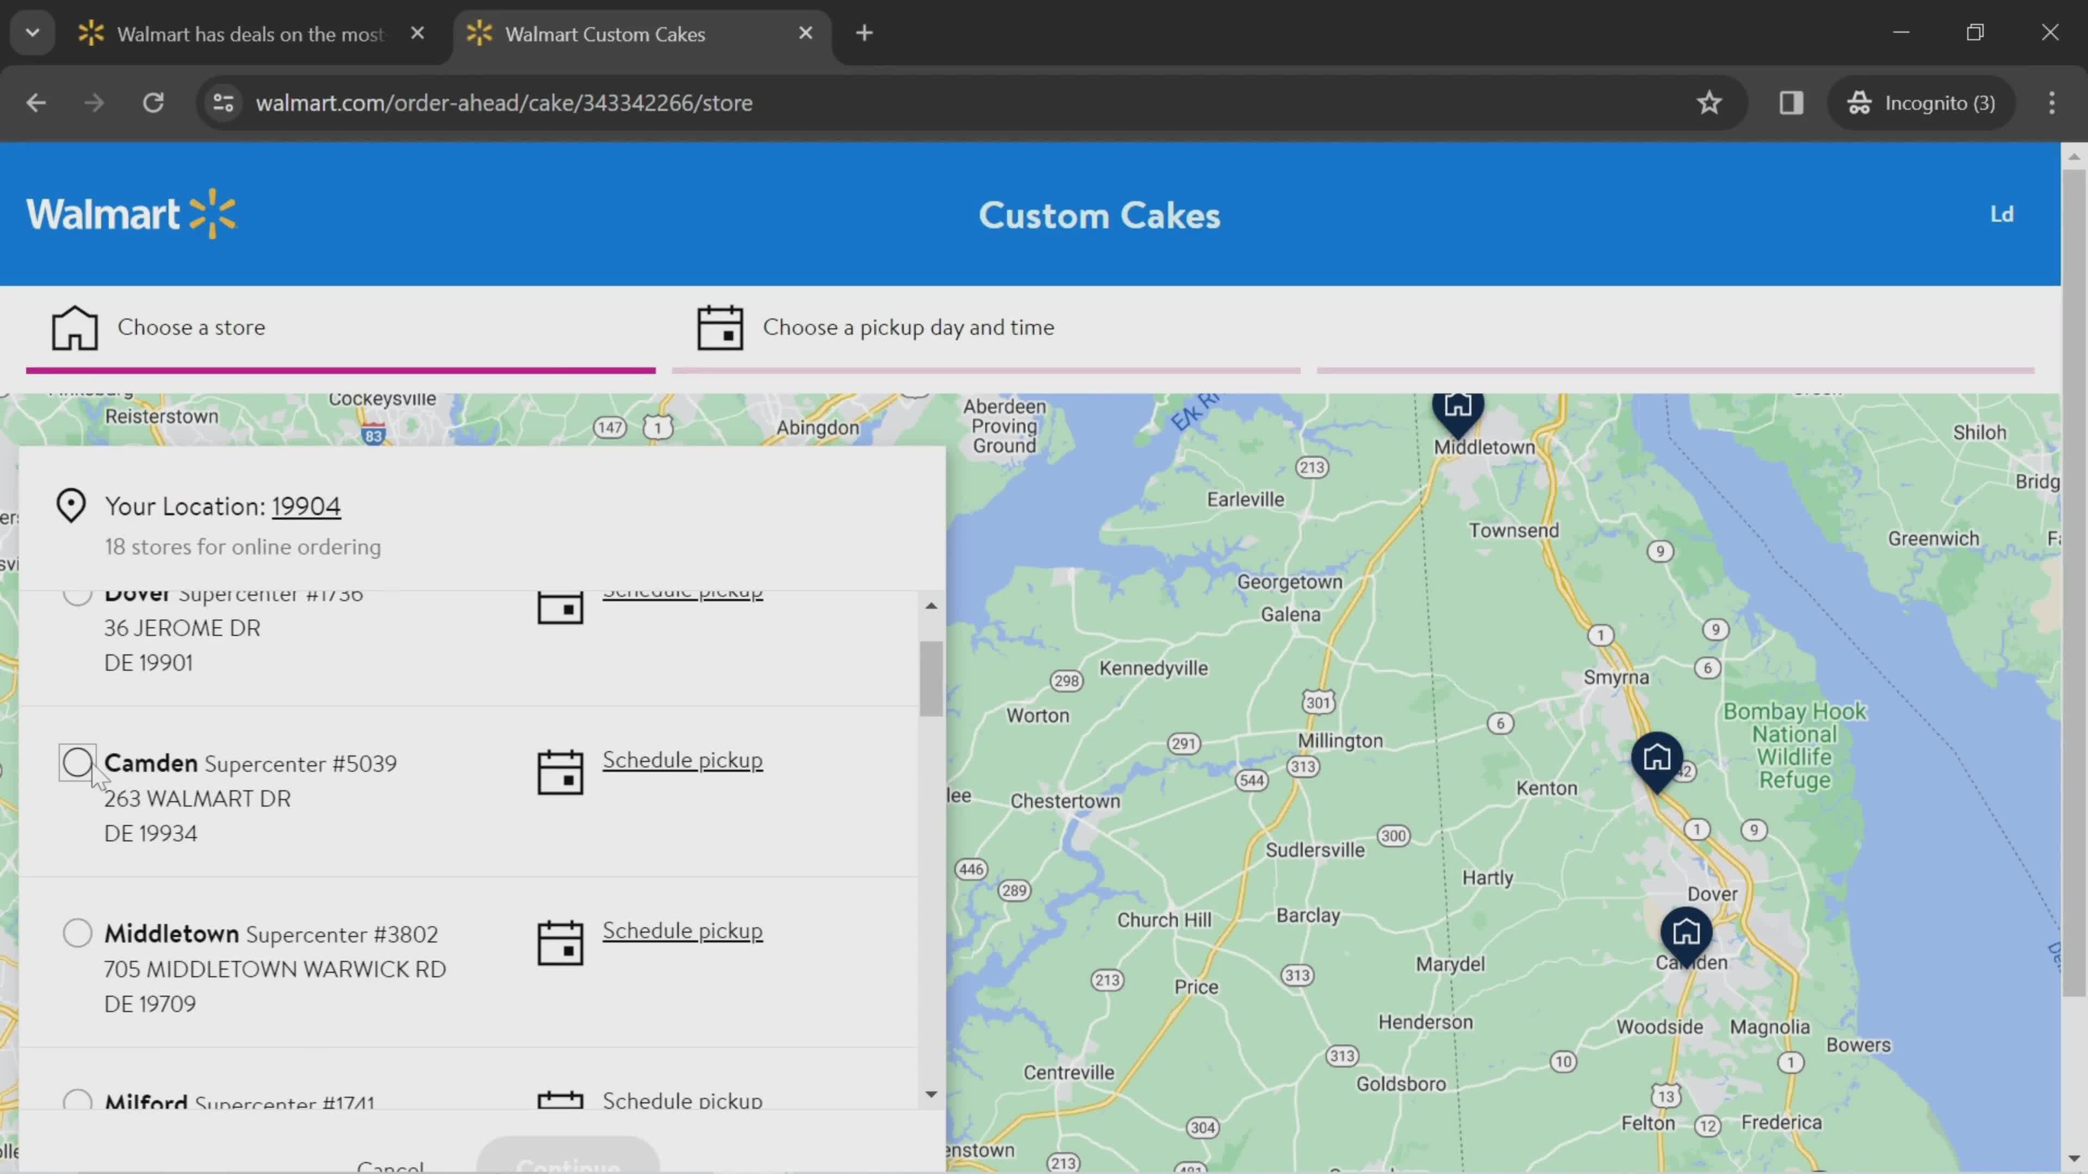This screenshot has width=2088, height=1174.
Task: Click the home/store icon for Camden
Action: pyautogui.click(x=1685, y=933)
